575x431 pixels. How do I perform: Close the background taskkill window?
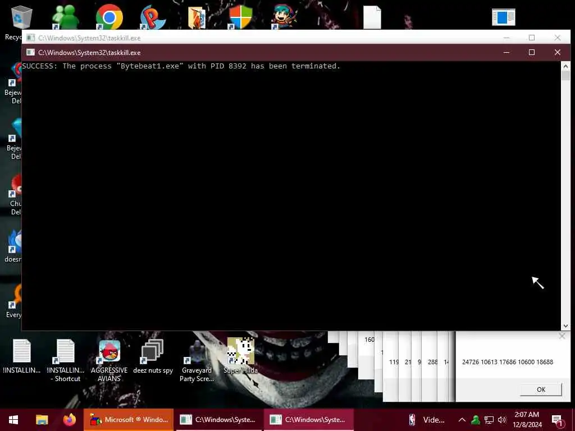click(x=558, y=38)
